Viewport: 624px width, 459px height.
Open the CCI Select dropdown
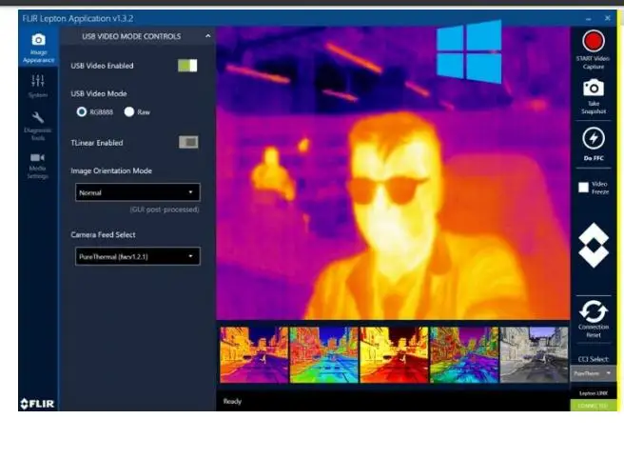click(593, 373)
